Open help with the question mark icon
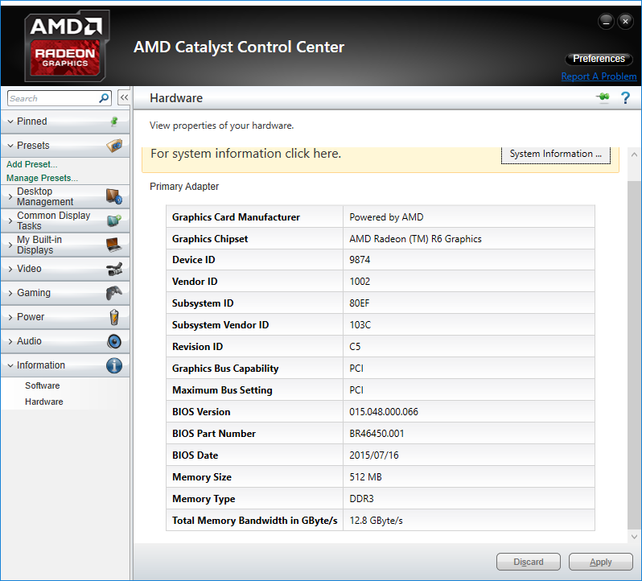 (625, 97)
